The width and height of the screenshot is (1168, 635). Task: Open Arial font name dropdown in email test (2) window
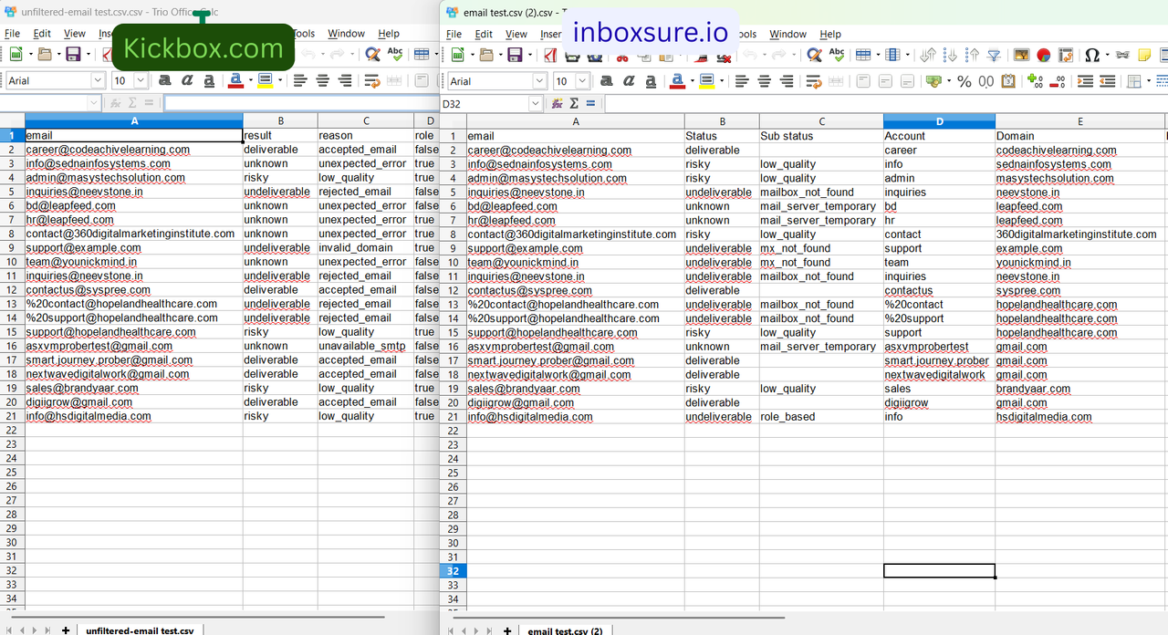[539, 81]
